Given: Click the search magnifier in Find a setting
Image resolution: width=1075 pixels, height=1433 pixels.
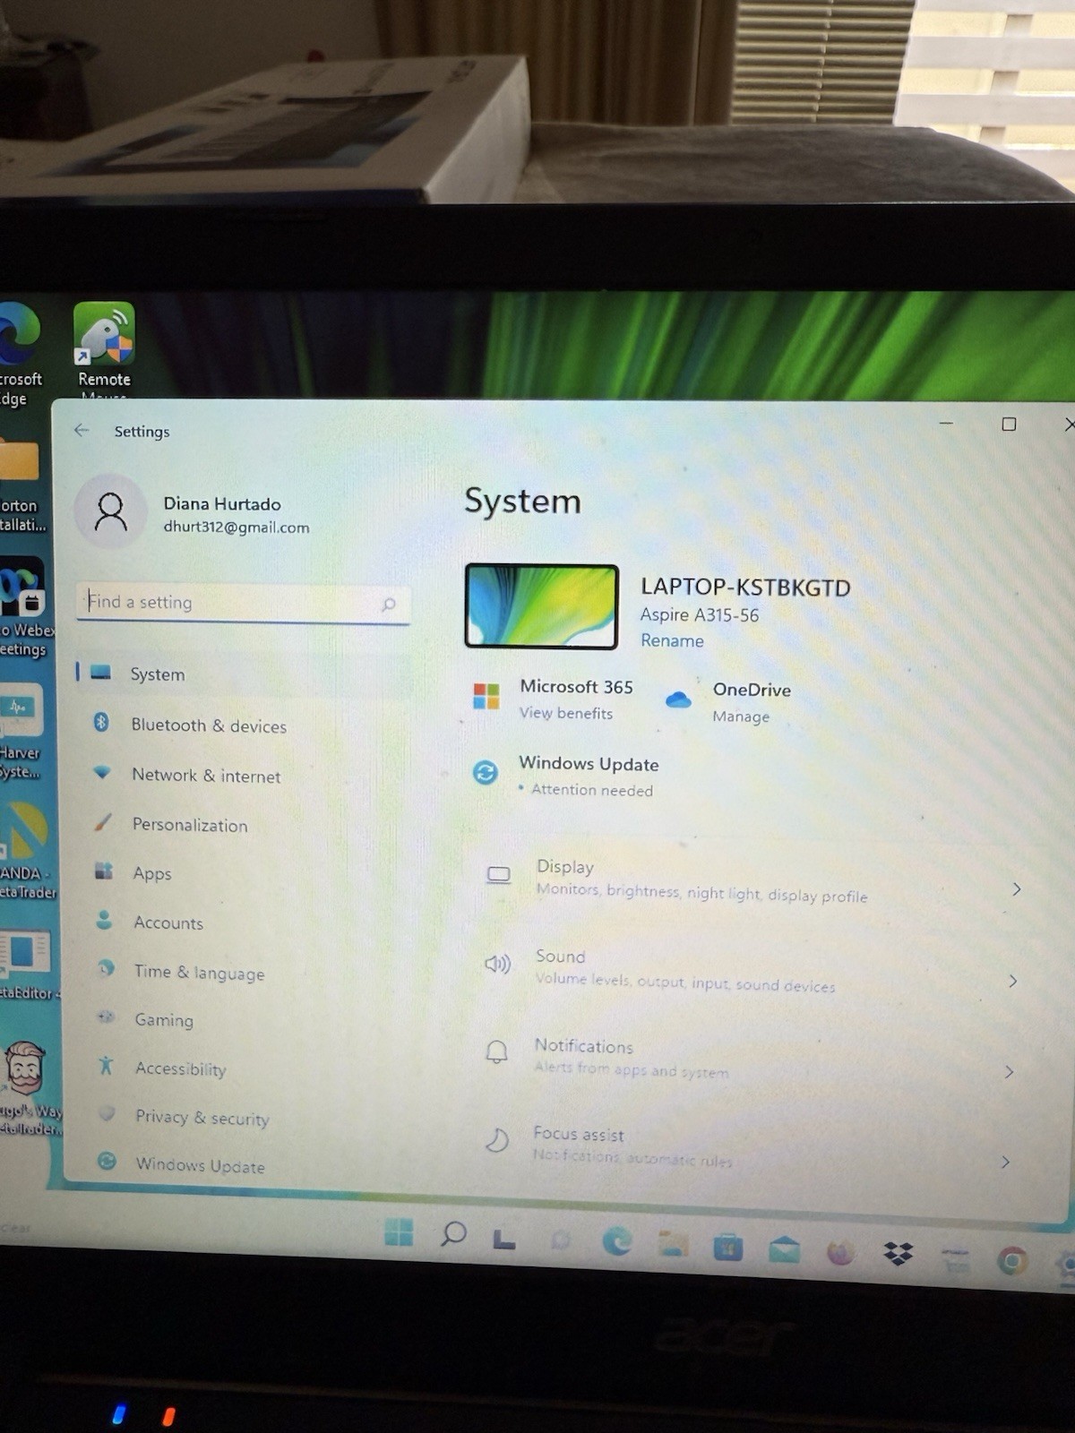Looking at the screenshot, I should [x=388, y=605].
